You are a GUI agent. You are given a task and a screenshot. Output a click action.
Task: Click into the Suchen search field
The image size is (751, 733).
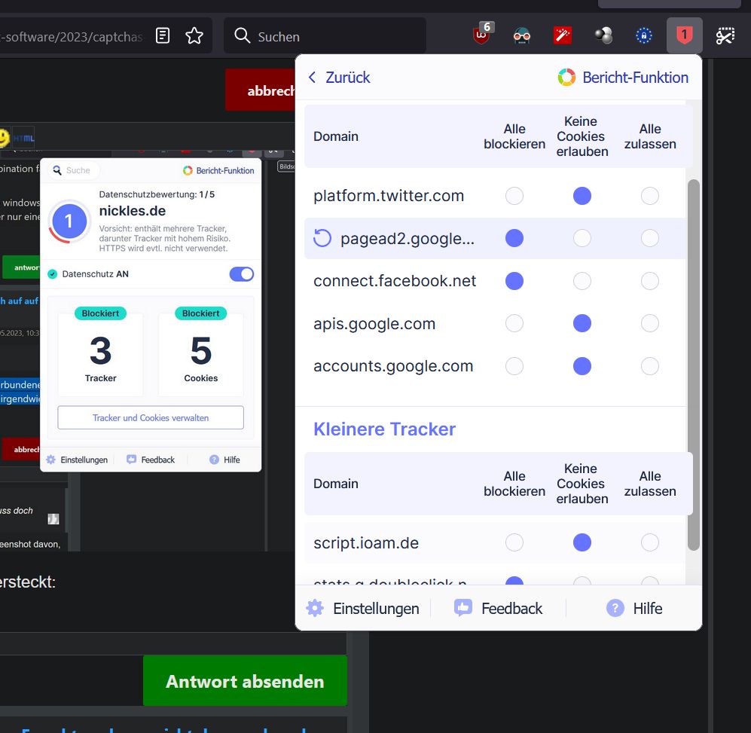(325, 36)
